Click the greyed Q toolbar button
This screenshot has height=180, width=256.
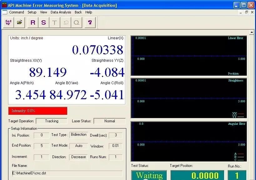click(77, 22)
